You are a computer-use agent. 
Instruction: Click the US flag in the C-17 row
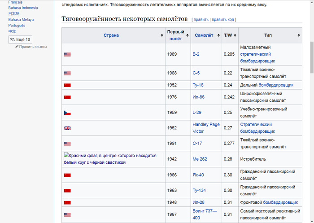coord(67,144)
